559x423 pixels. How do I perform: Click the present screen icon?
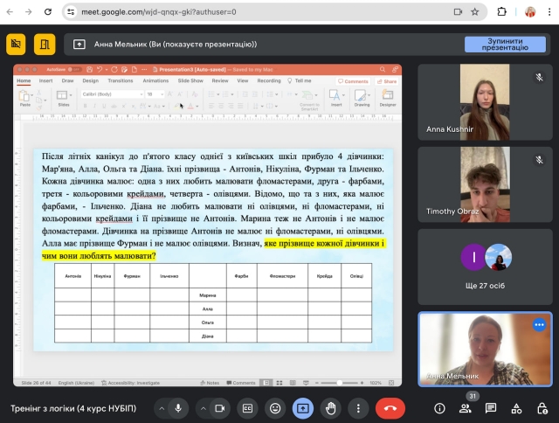tap(302, 408)
